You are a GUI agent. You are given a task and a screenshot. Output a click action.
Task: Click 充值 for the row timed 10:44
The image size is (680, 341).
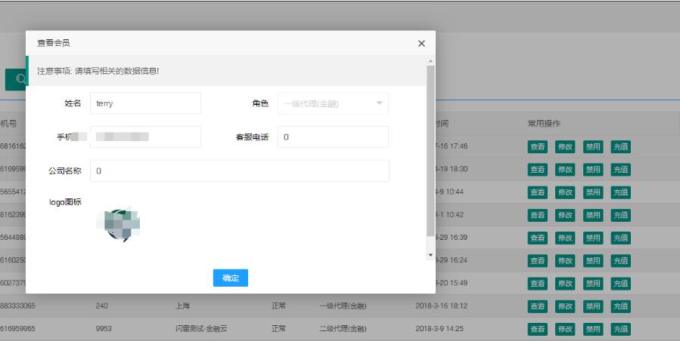click(620, 192)
